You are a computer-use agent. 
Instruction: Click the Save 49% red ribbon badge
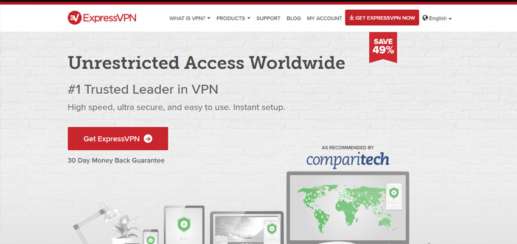click(383, 47)
